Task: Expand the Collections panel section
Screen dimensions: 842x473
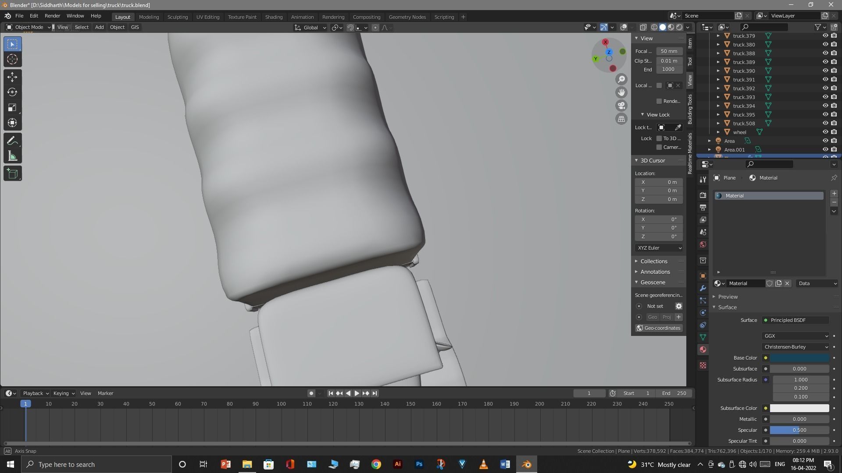Action: tap(653, 261)
